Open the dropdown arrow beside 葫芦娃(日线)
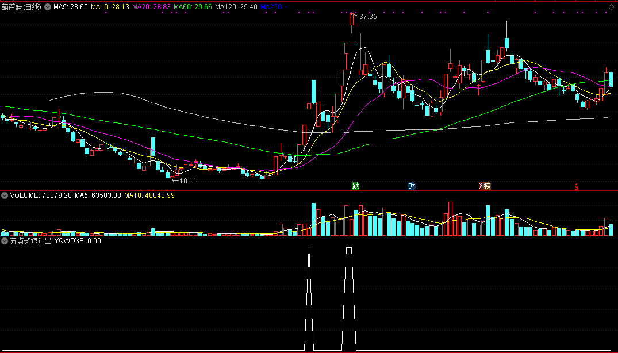The width and height of the screenshot is (618, 353). [x=48, y=7]
